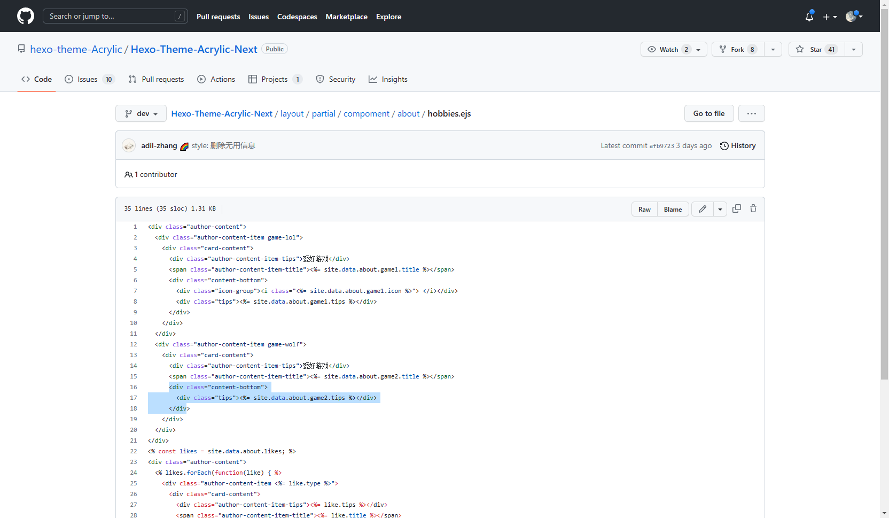
Task: View file History
Action: coord(738,145)
